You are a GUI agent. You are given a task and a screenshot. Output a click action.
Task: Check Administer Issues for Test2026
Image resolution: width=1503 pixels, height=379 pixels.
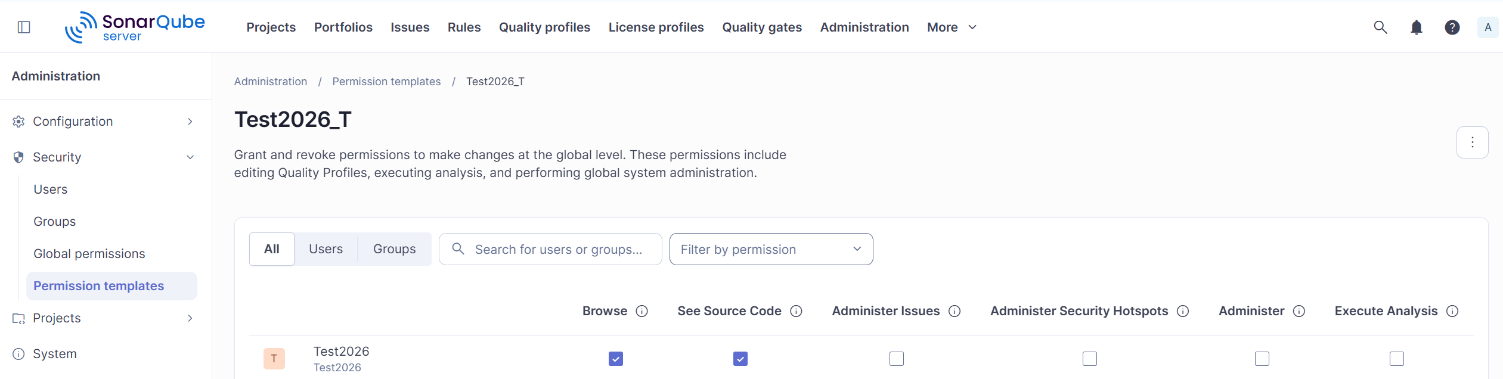tap(897, 359)
